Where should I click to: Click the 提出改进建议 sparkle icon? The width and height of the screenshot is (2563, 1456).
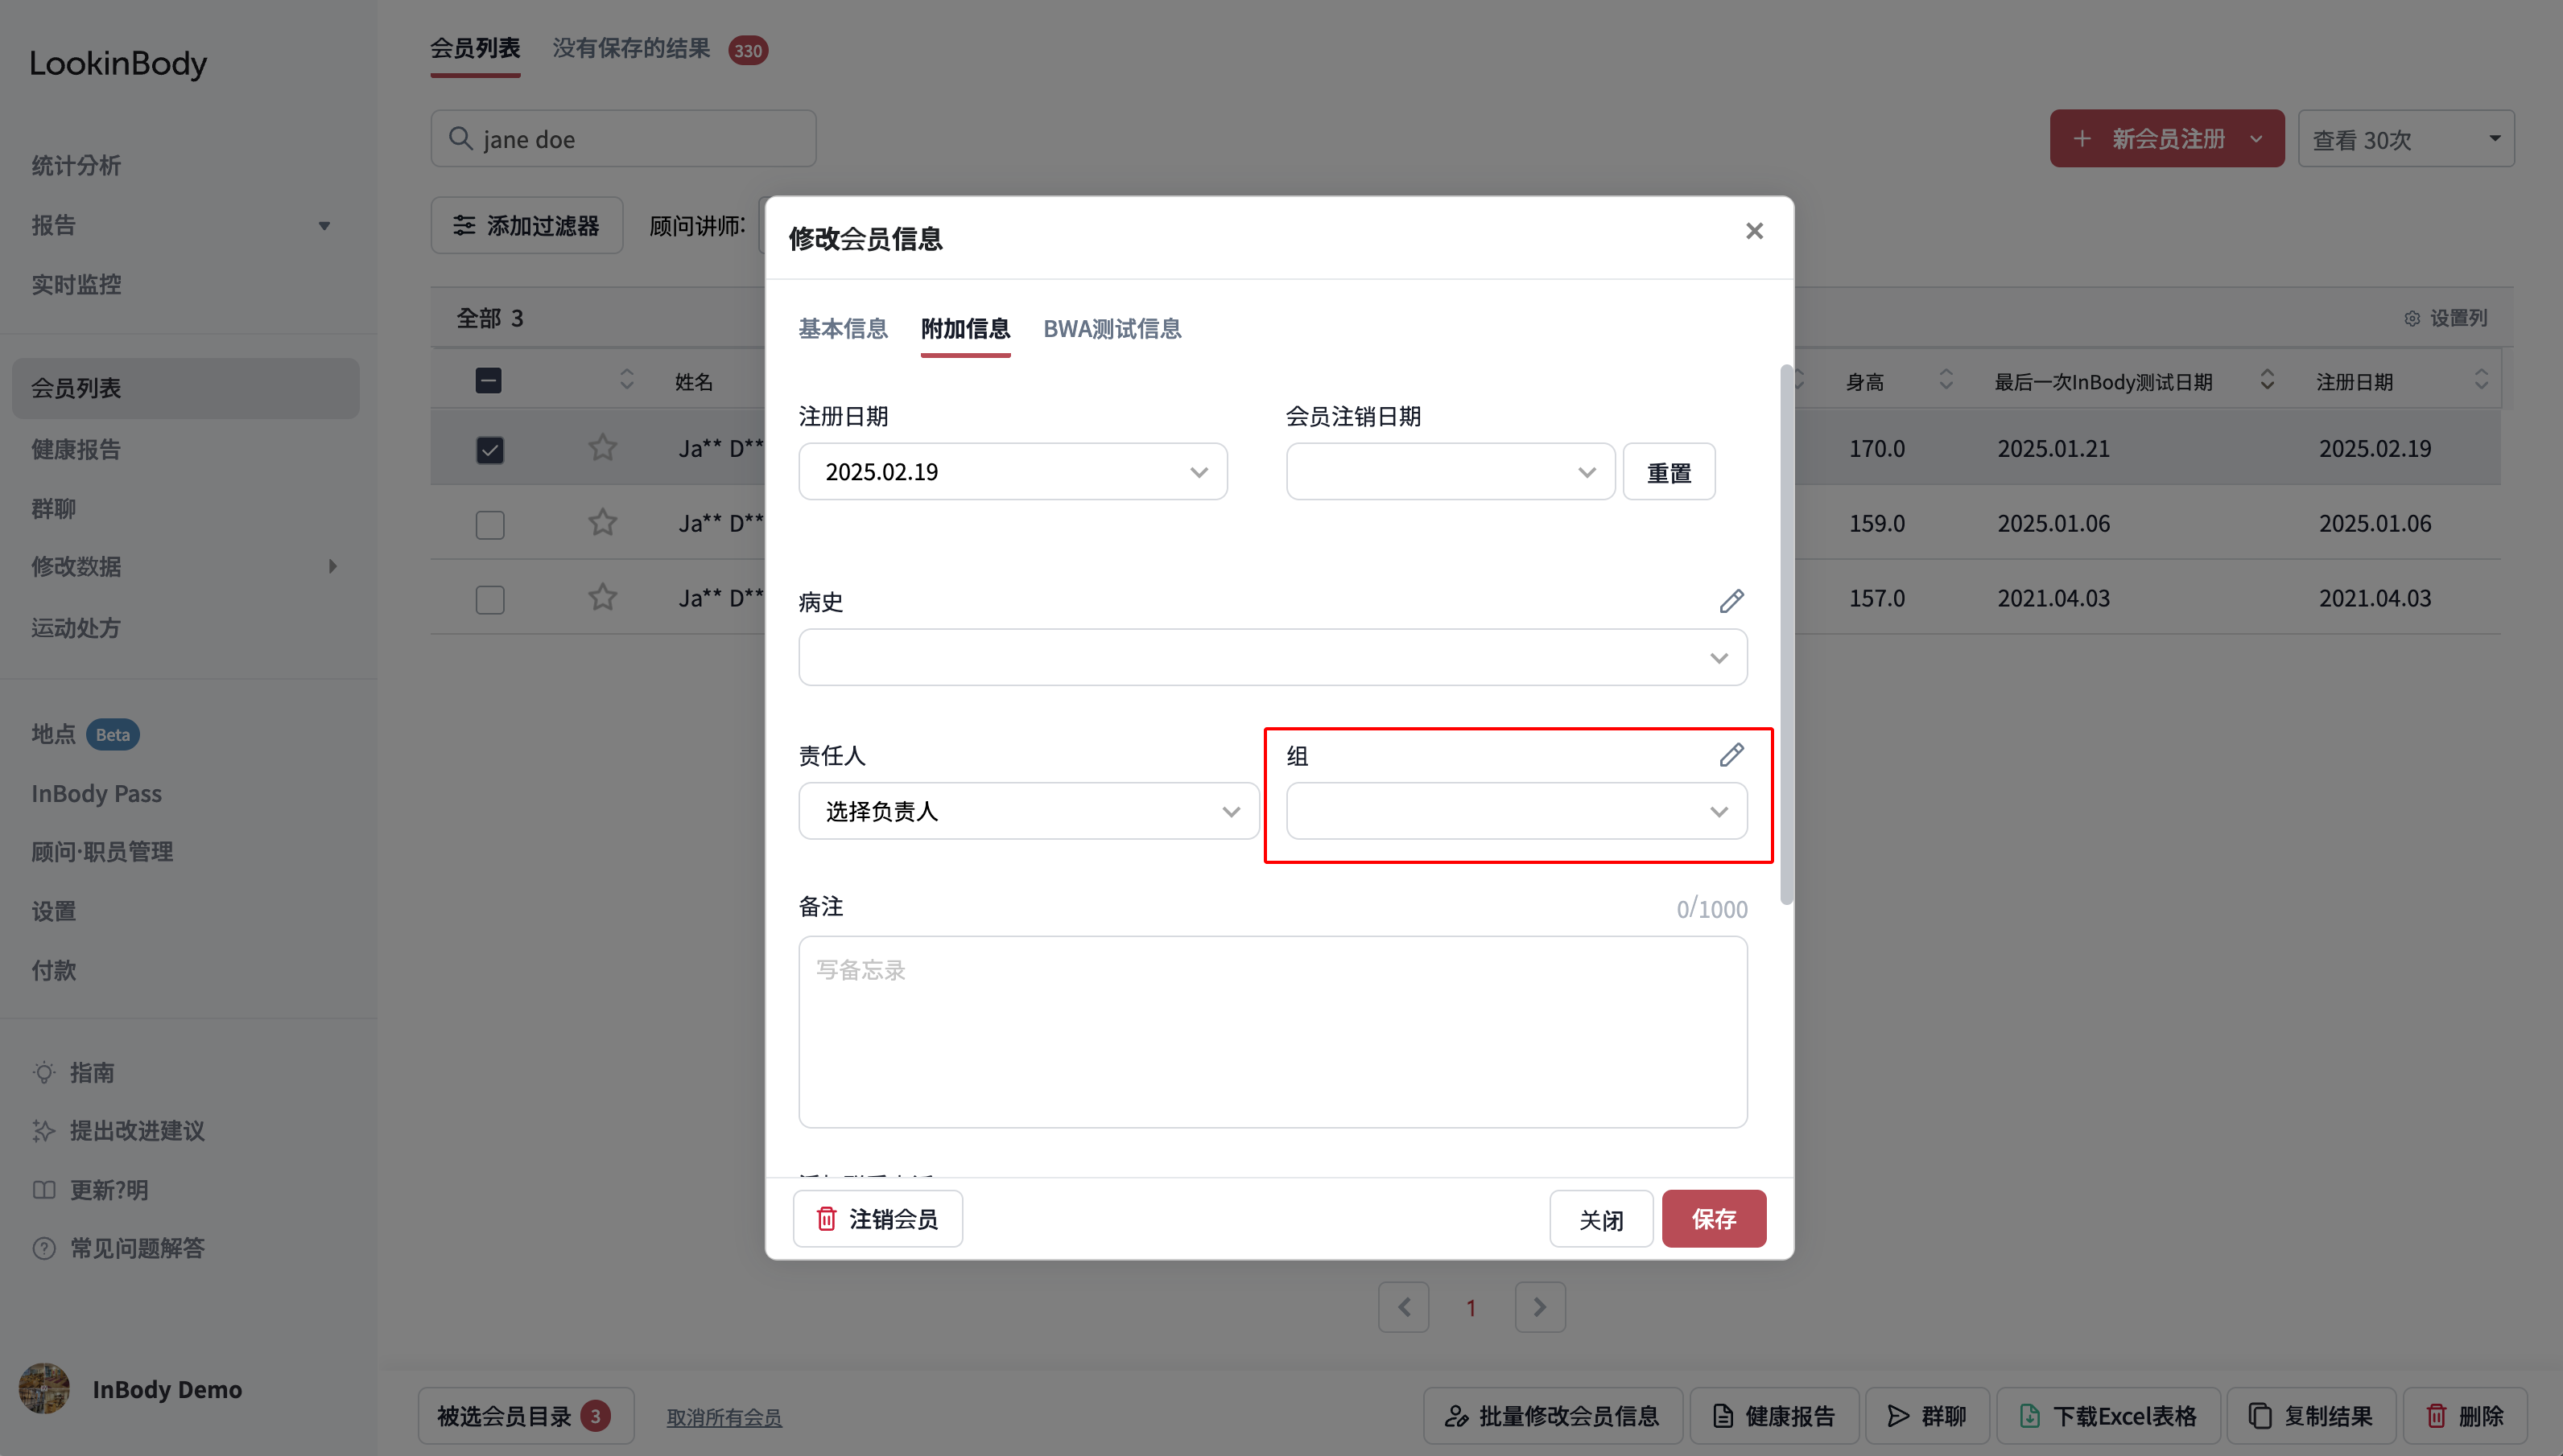tap(44, 1131)
